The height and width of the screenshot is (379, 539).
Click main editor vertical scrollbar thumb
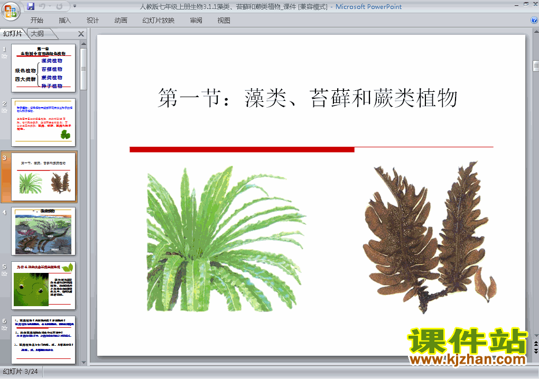coord(536,65)
